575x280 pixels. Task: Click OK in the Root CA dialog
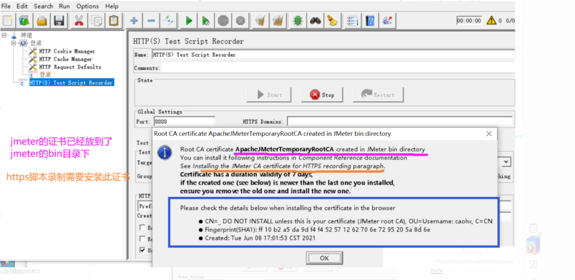coord(324,258)
